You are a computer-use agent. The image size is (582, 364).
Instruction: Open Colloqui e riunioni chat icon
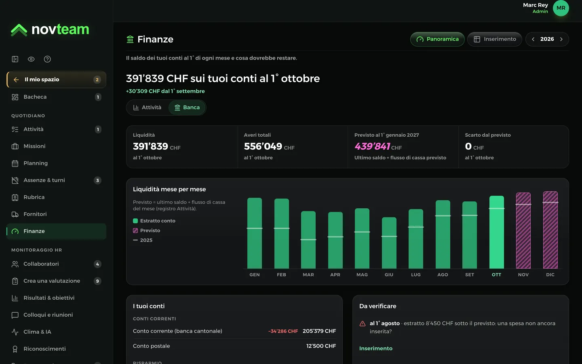[x=15, y=315]
